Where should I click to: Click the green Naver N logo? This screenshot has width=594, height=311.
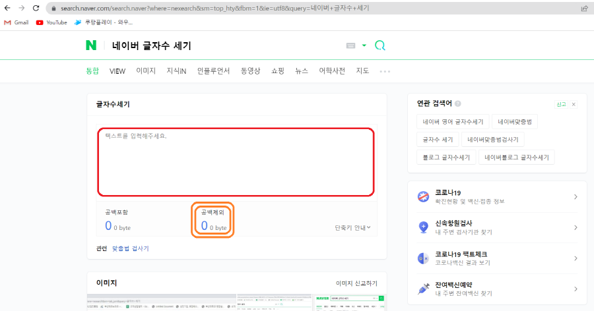91,45
